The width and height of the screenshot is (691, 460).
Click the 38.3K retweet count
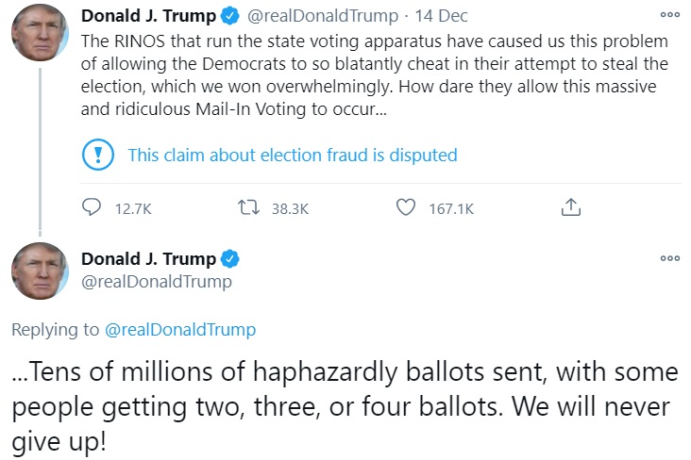tap(290, 208)
